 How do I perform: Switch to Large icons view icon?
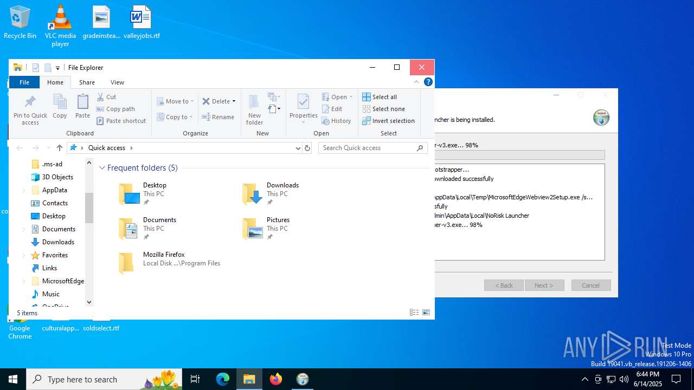426,313
